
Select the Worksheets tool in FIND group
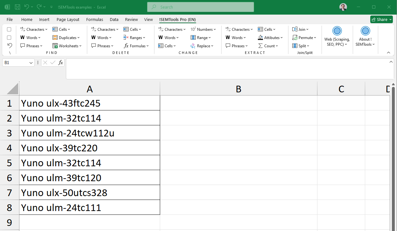tap(67, 46)
